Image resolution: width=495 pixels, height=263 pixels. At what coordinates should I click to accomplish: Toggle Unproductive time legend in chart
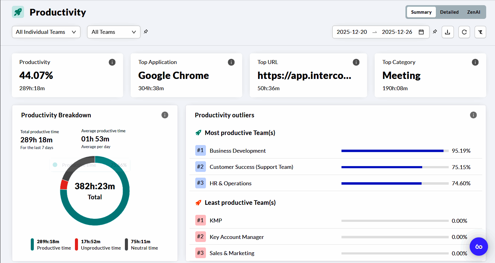pos(98,245)
